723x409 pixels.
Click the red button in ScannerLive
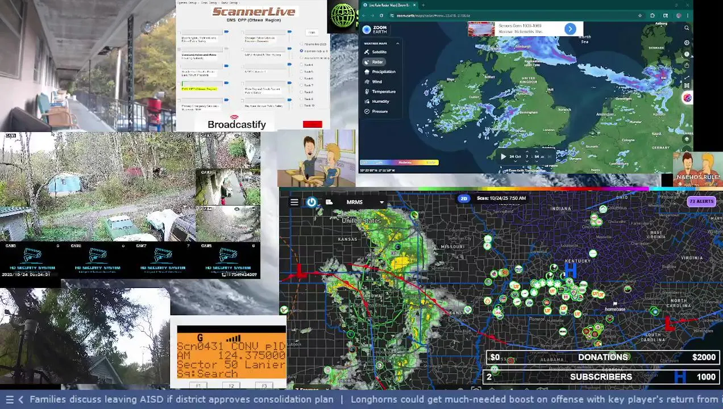coord(313,124)
